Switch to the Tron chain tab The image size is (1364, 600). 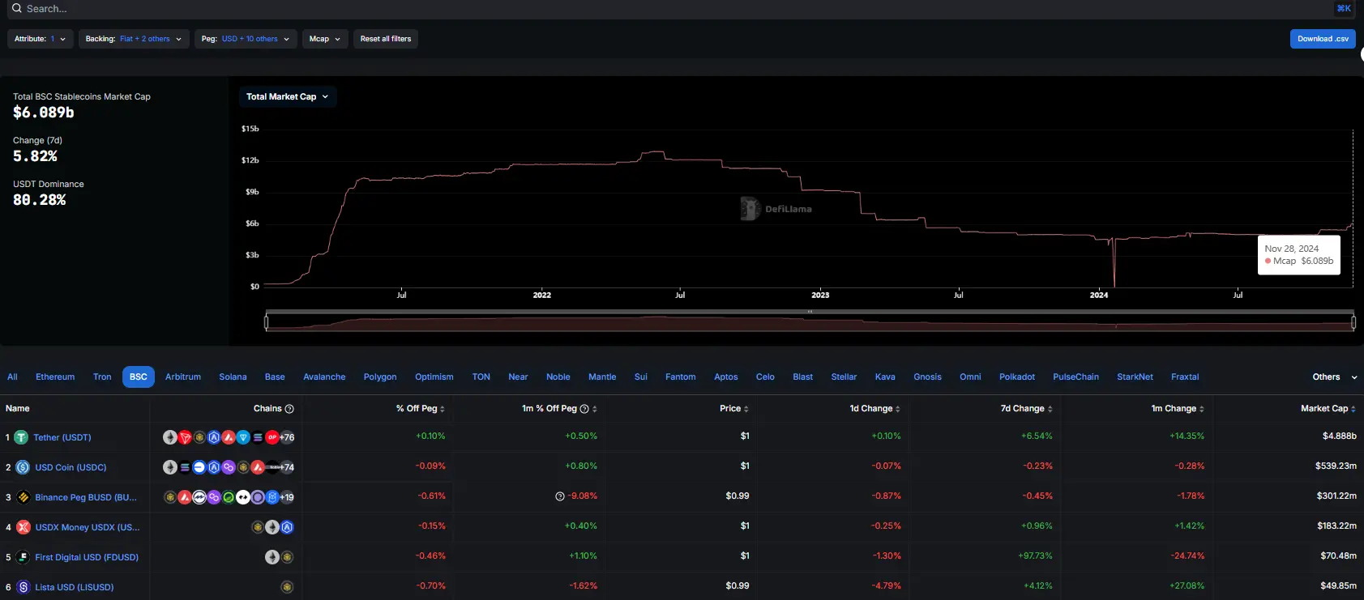[102, 377]
